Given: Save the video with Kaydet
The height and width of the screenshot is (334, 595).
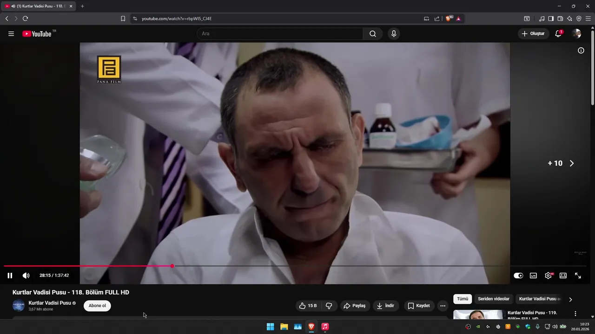Looking at the screenshot, I should point(419,306).
